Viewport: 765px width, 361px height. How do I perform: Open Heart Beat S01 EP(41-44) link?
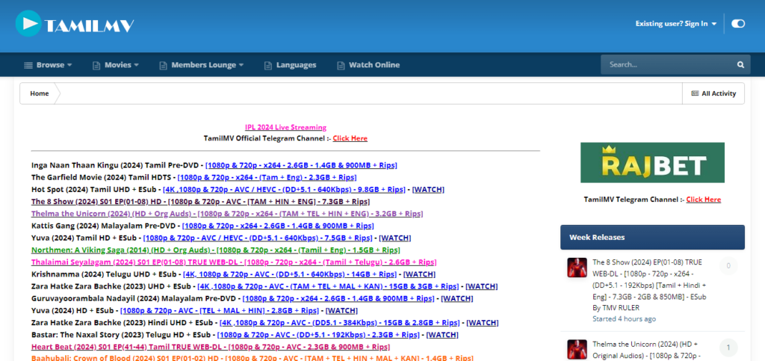tap(211, 348)
